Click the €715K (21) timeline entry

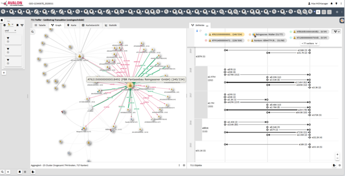(302, 132)
